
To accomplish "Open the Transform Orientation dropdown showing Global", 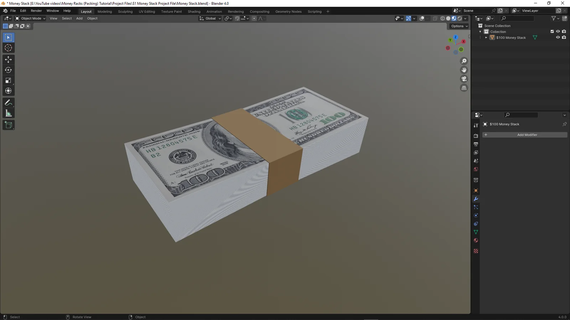I will [x=210, y=18].
